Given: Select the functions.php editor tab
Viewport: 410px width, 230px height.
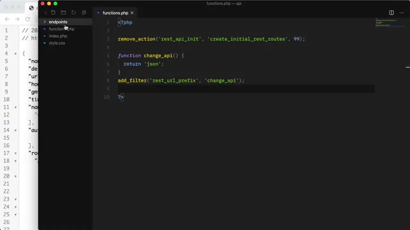Looking at the screenshot, I should (x=115, y=13).
